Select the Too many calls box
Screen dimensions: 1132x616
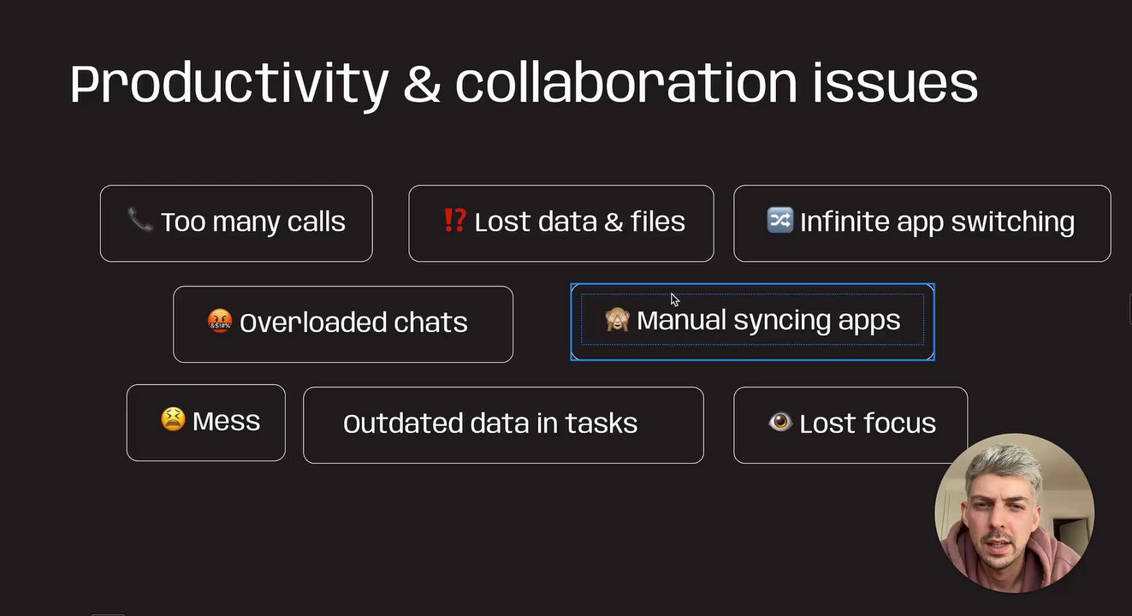coord(236,223)
